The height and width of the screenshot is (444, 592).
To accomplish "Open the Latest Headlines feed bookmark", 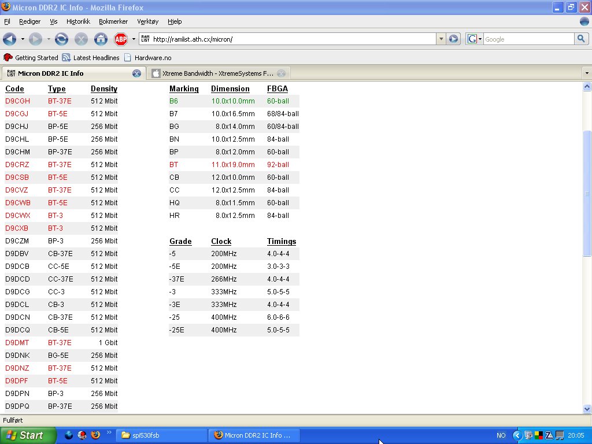I will pyautogui.click(x=91, y=58).
